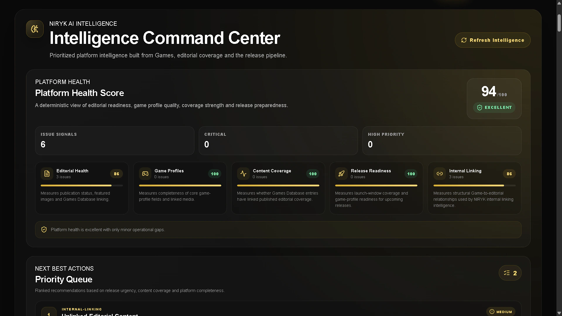
Task: Click Release Readiness progress bar
Action: 376,186
